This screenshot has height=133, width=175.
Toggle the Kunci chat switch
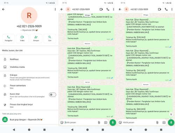point(52,95)
